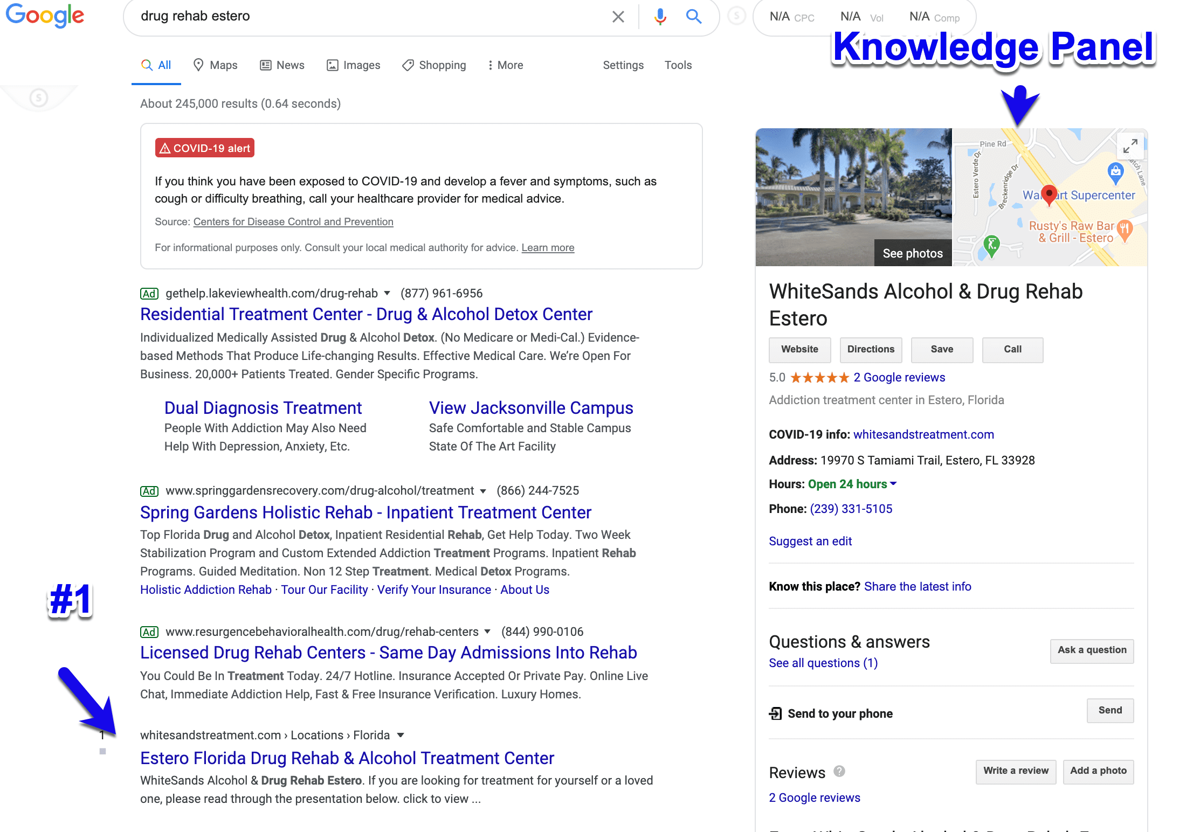Image resolution: width=1200 pixels, height=832 pixels.
Task: Open the Tools menu
Action: tap(678, 65)
